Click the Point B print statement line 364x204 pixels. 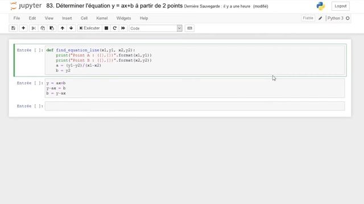104,61
